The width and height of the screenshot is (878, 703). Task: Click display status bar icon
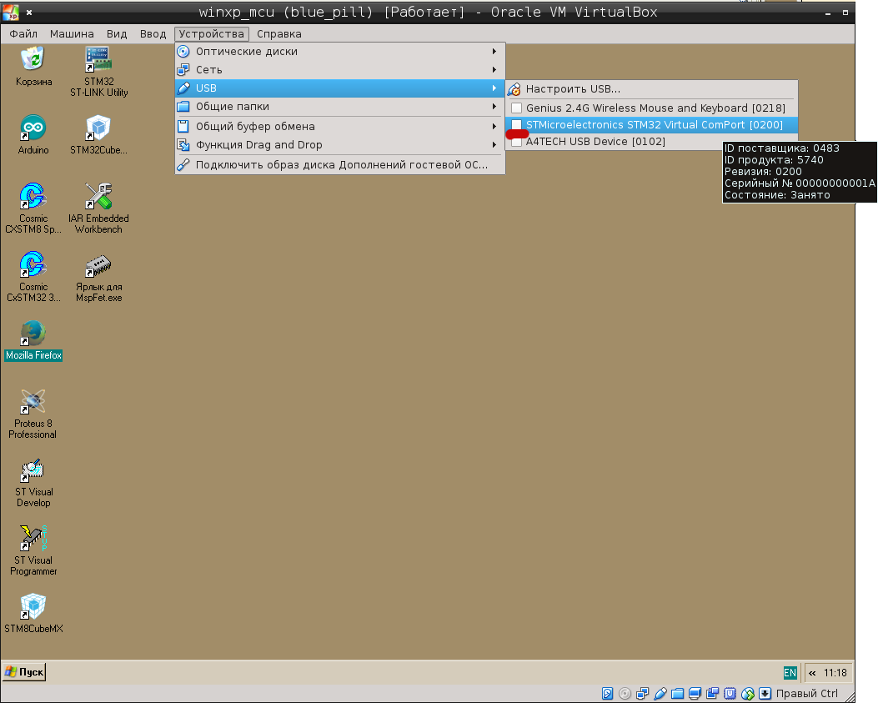(x=695, y=694)
